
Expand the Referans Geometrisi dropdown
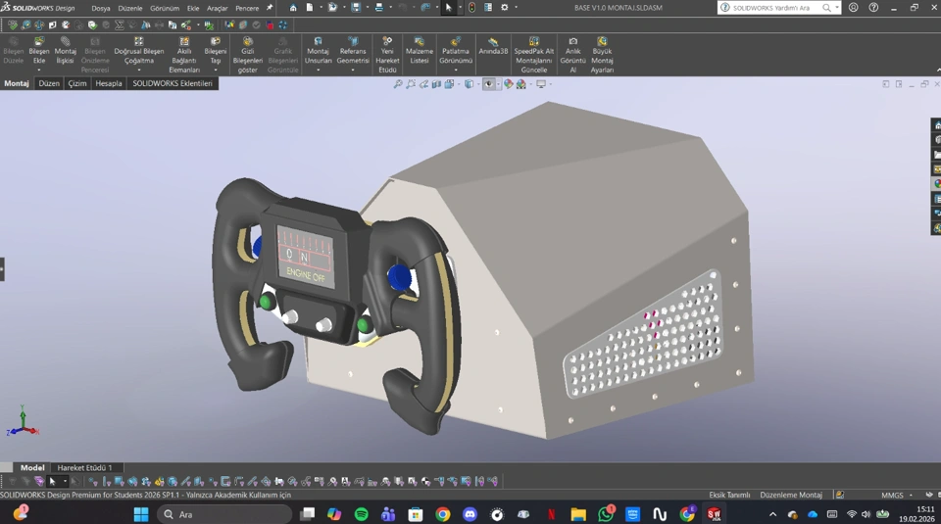click(x=353, y=71)
